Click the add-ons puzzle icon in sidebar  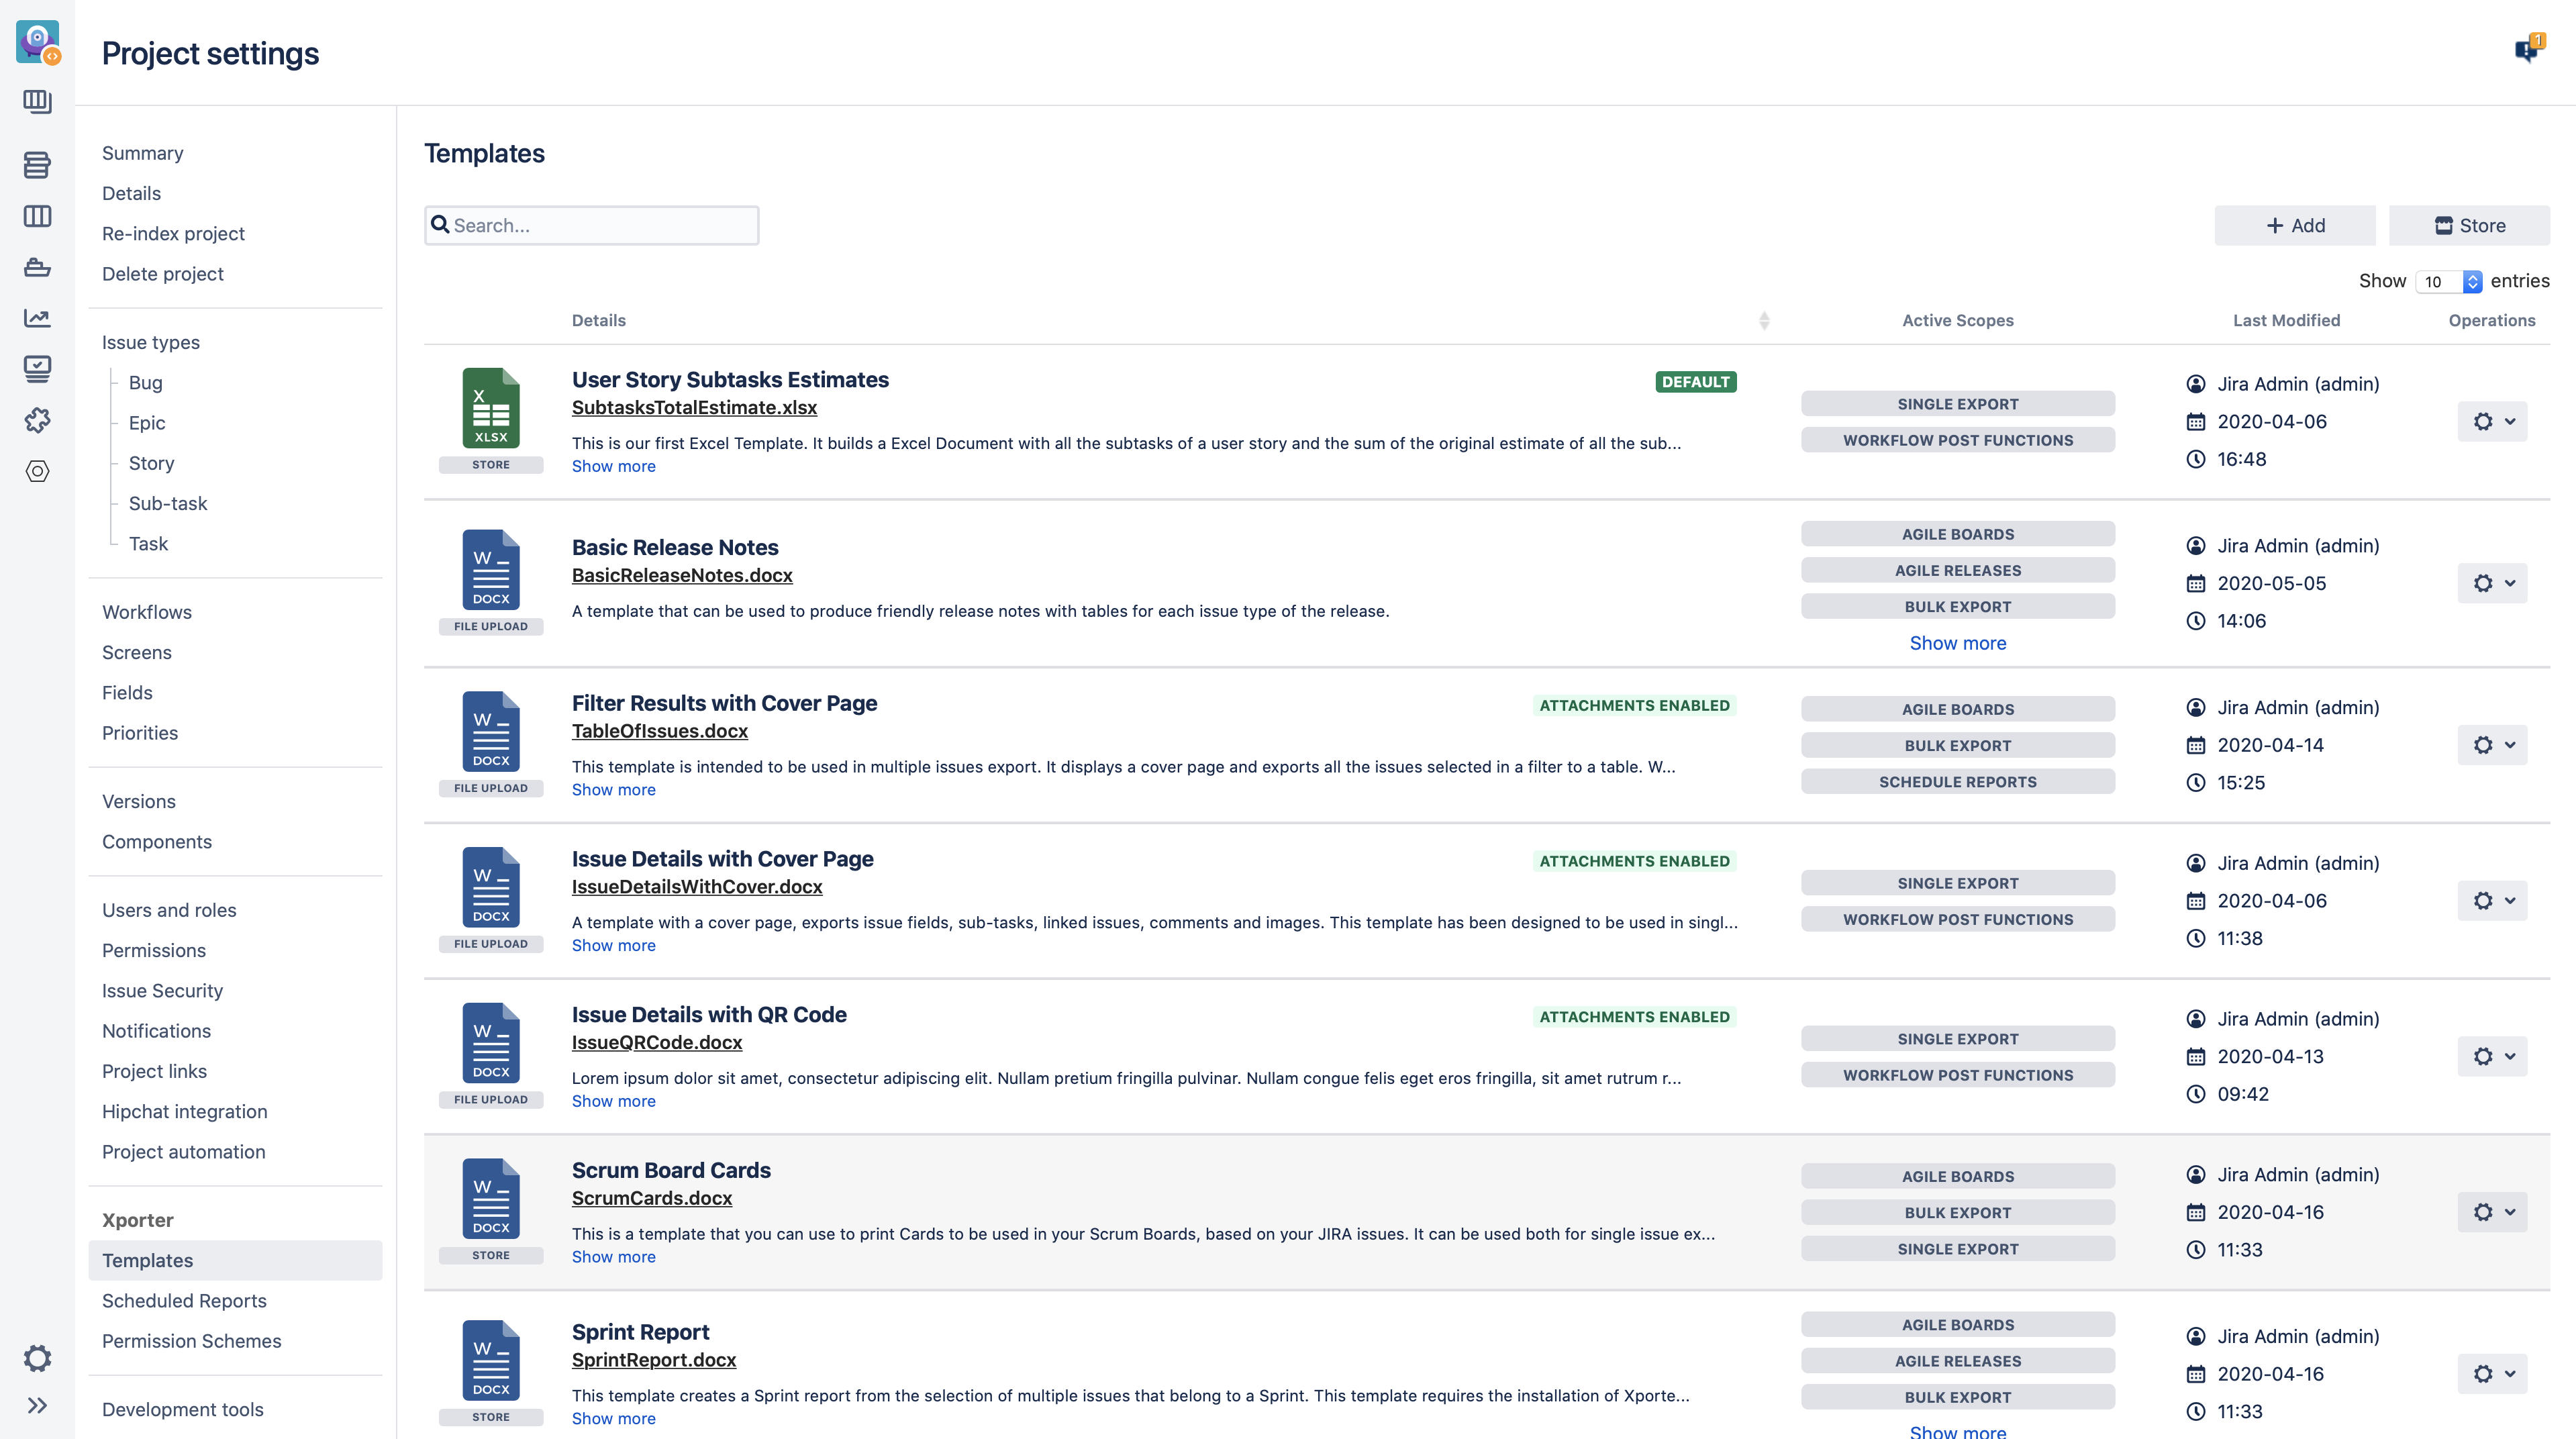coord(37,420)
